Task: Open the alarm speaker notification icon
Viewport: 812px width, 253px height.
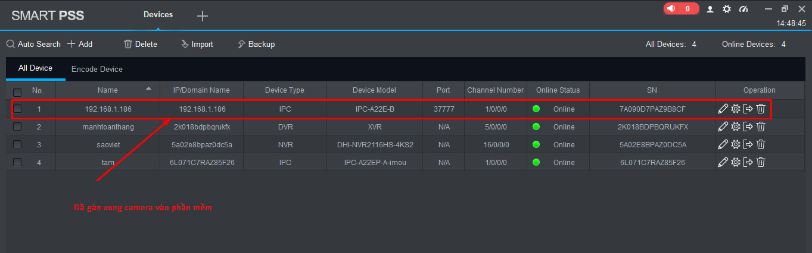Action: click(x=672, y=9)
